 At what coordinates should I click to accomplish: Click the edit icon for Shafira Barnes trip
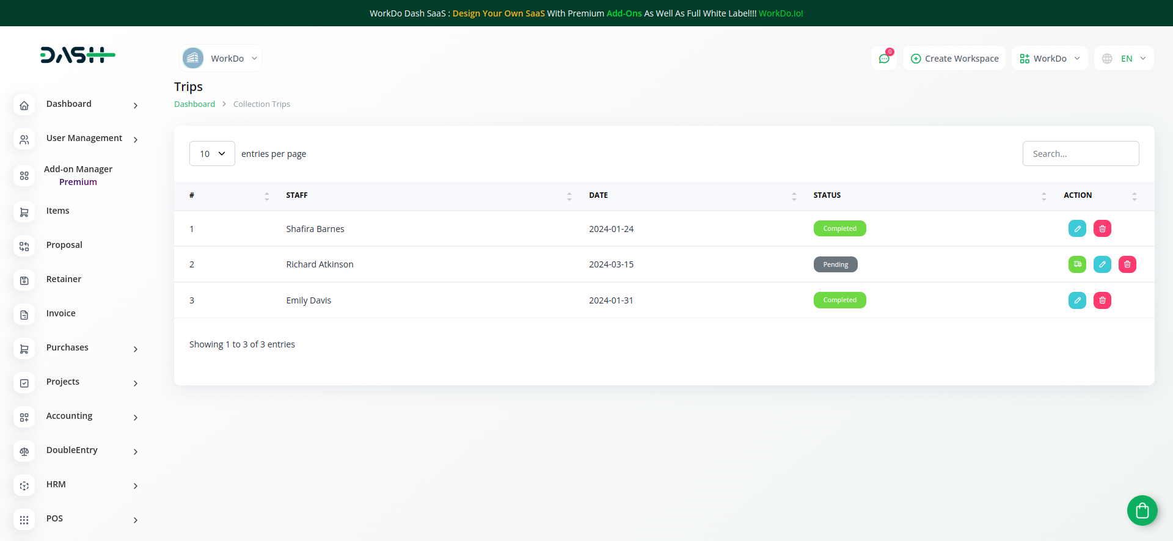click(1077, 228)
